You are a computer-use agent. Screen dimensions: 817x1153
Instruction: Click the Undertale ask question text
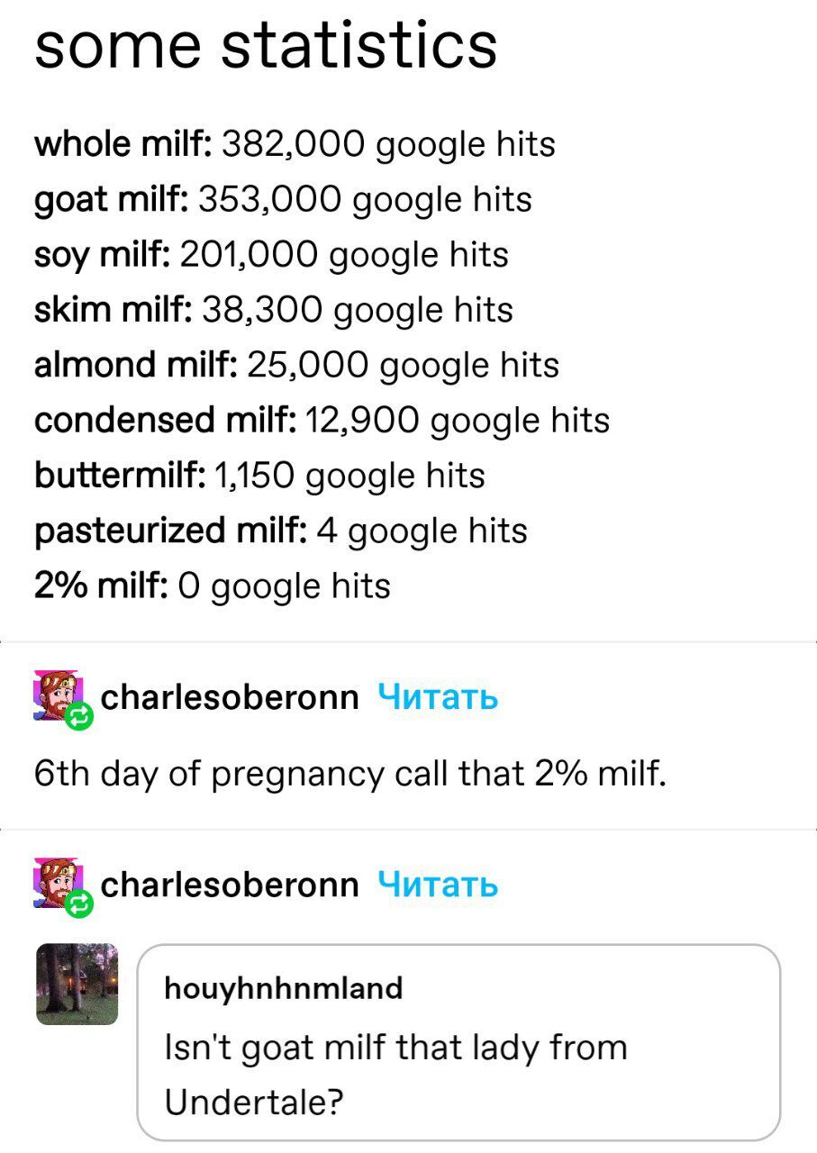pyautogui.click(x=396, y=1074)
